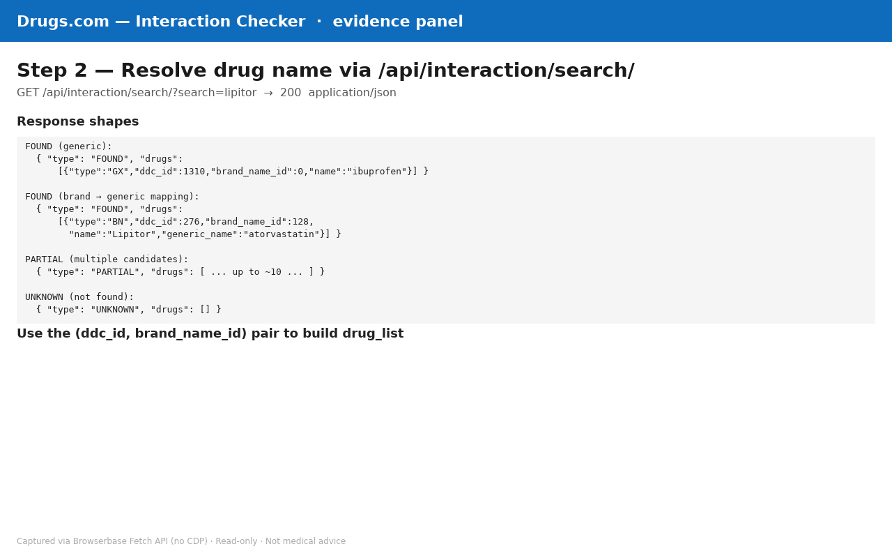The width and height of the screenshot is (892, 558).
Task: Click the Response shapes subheading
Action: click(x=78, y=121)
